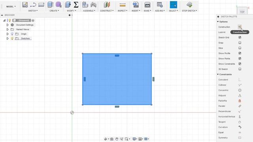
Task: Open Change Parameters sigma icon
Action: click(x=76, y=5)
